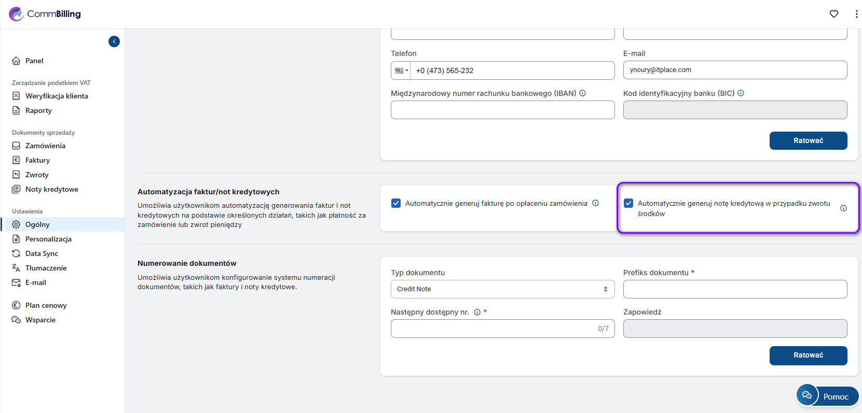The height and width of the screenshot is (413, 862).
Task: Open the Data Sync settings
Action: coord(42,253)
